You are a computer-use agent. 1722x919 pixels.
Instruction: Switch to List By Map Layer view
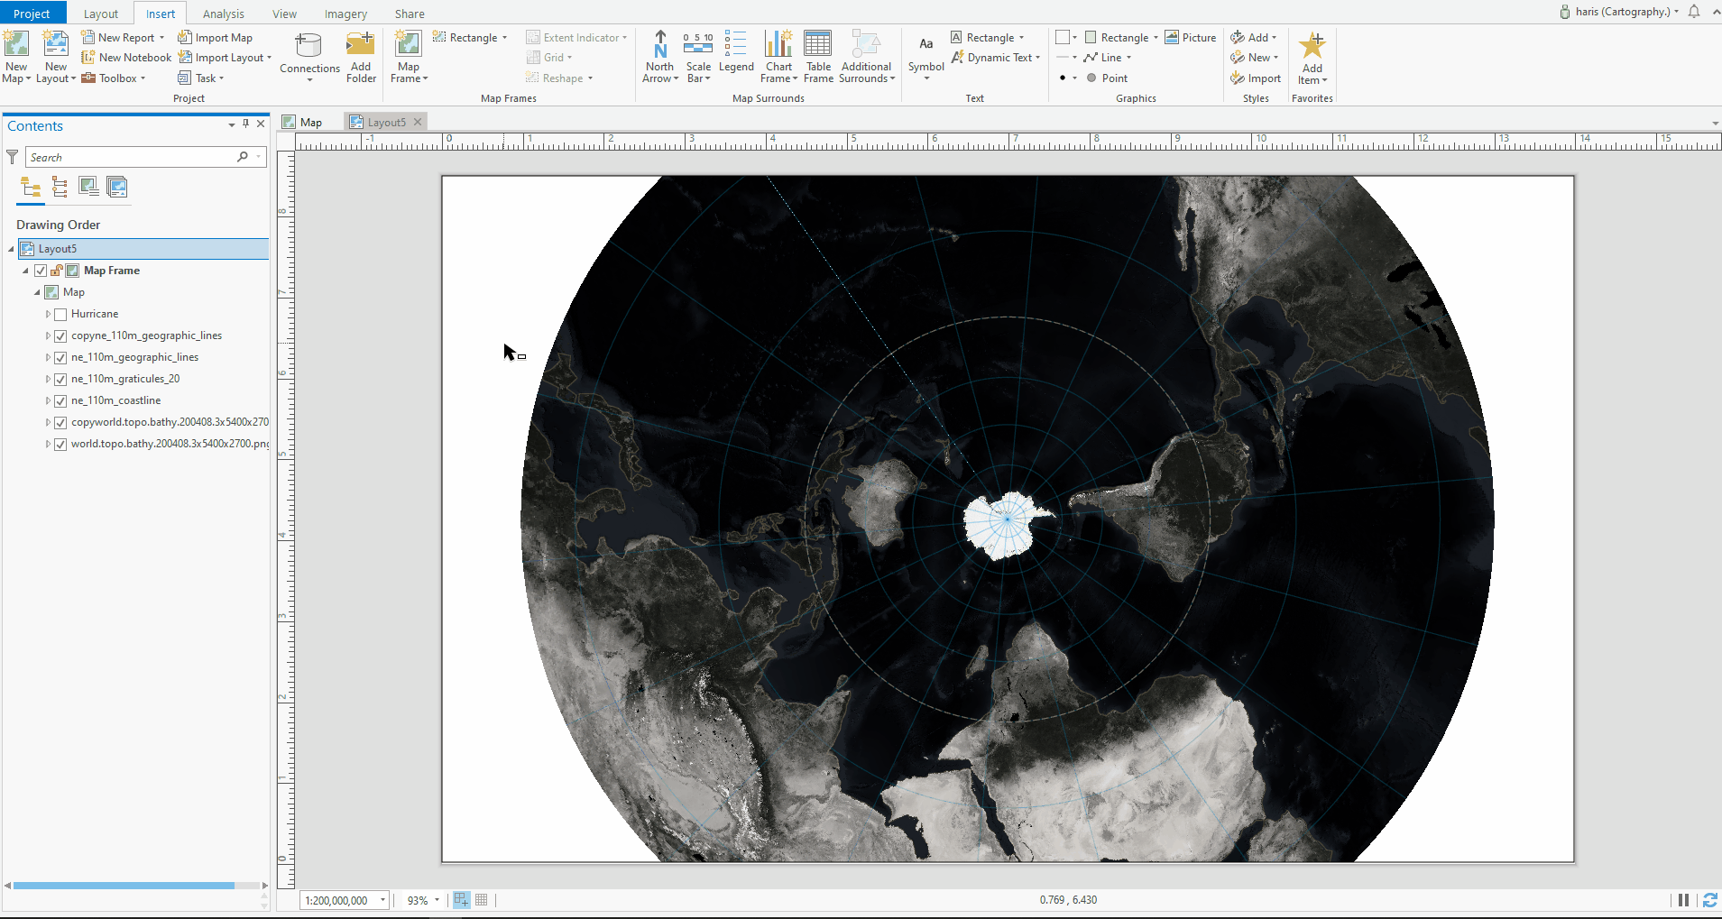117,187
